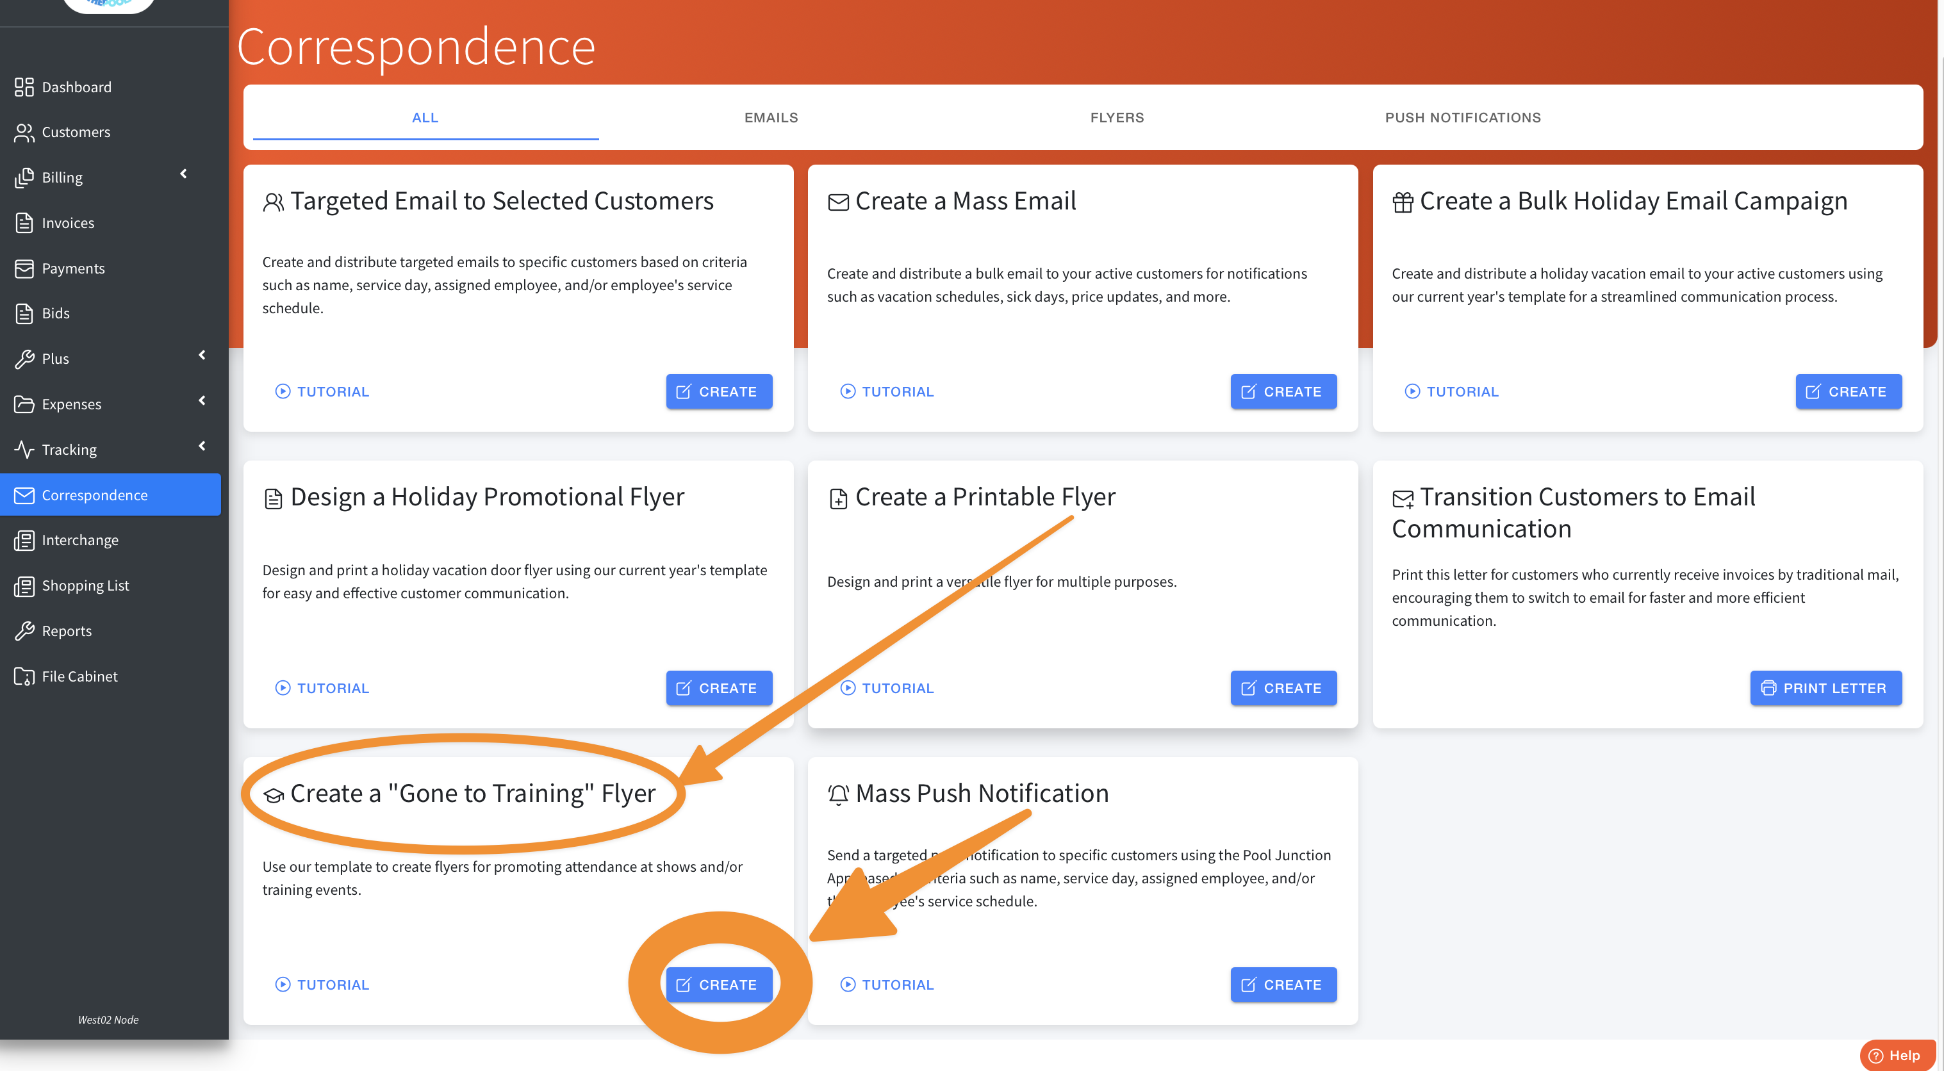The width and height of the screenshot is (1944, 1071).
Task: Click the Shopping List icon
Action: pos(24,585)
